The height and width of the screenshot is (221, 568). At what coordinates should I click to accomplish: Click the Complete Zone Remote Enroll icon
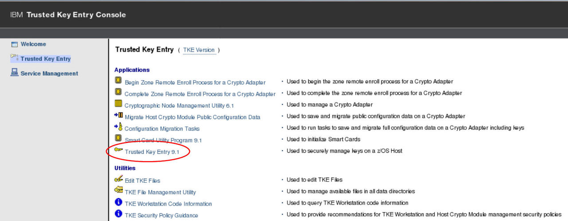pyautogui.click(x=118, y=92)
